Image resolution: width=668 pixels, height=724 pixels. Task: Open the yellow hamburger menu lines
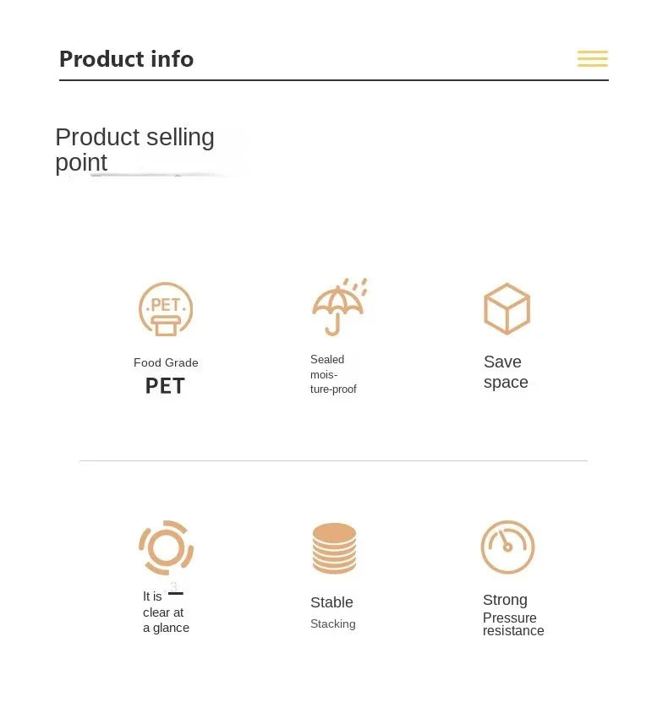(x=592, y=58)
